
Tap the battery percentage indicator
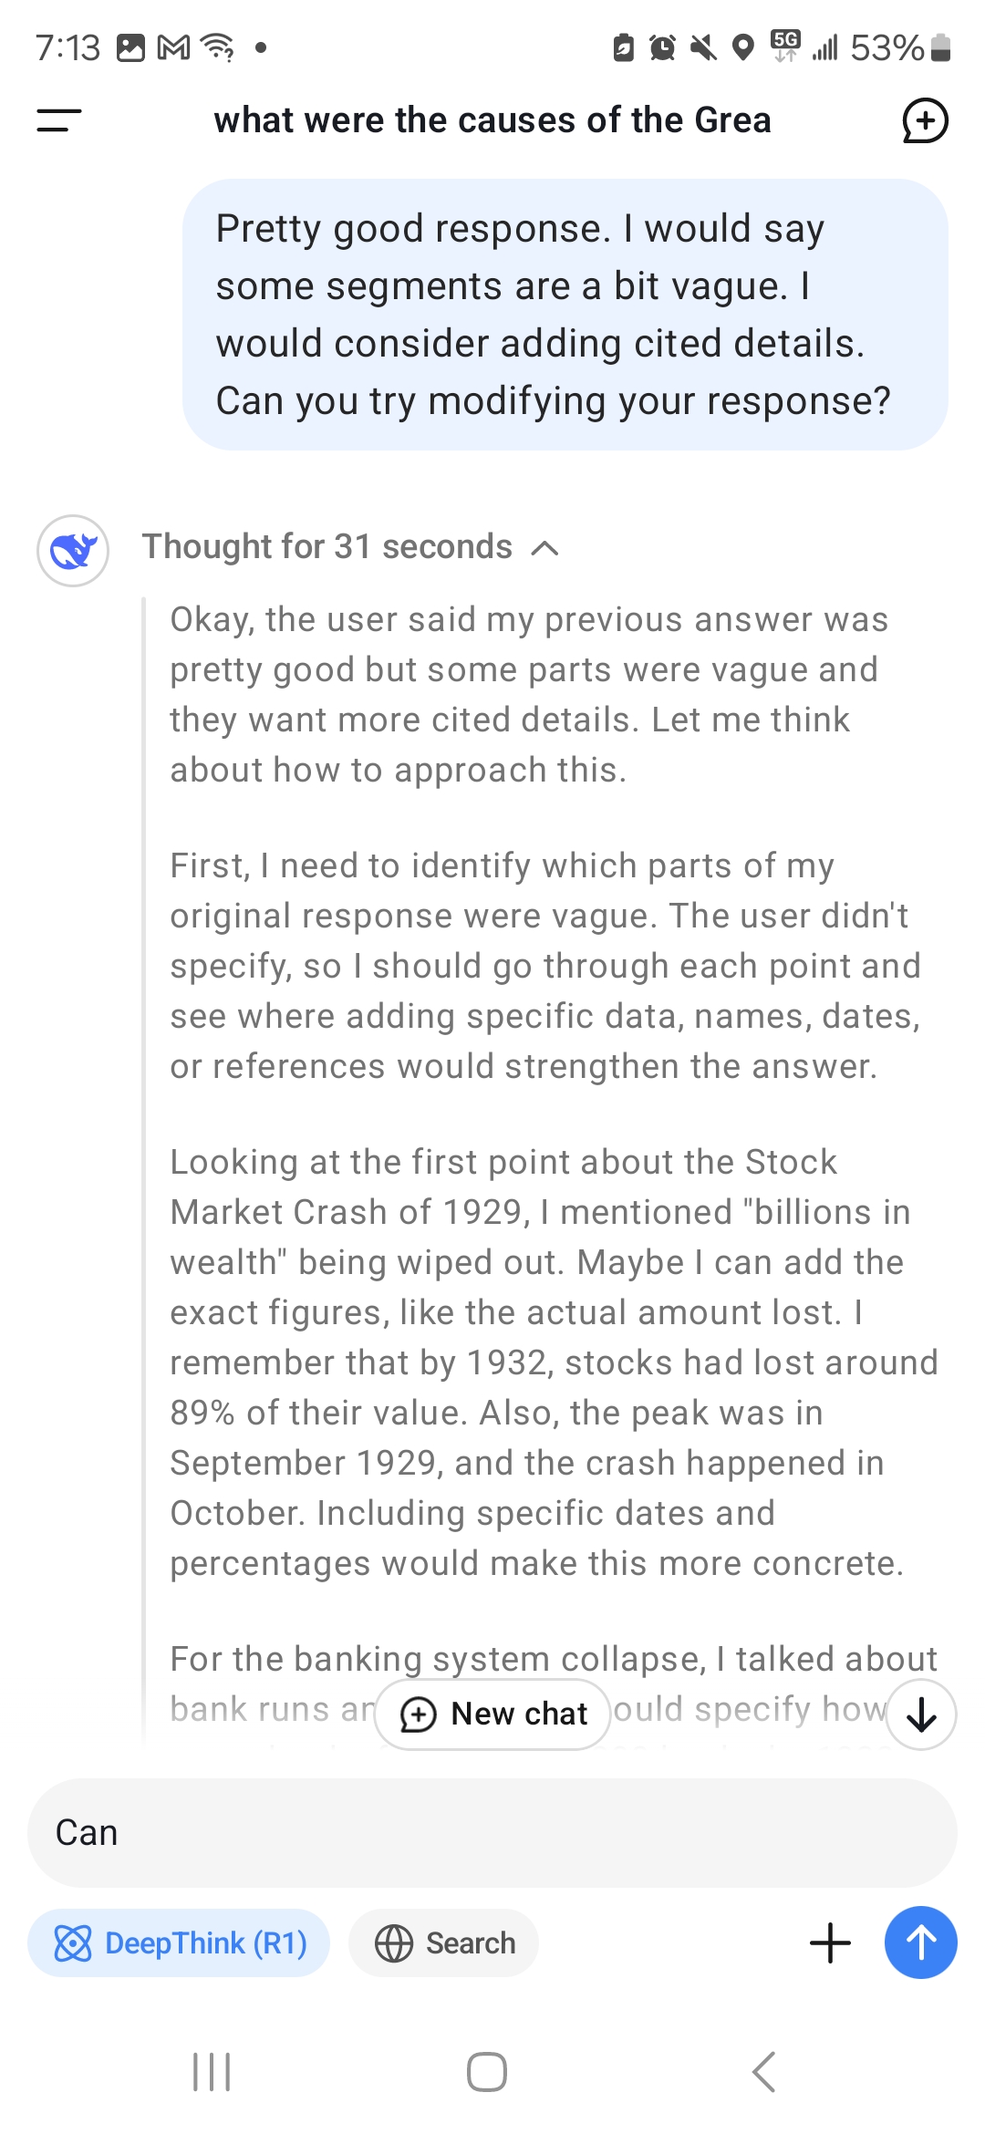point(886,47)
